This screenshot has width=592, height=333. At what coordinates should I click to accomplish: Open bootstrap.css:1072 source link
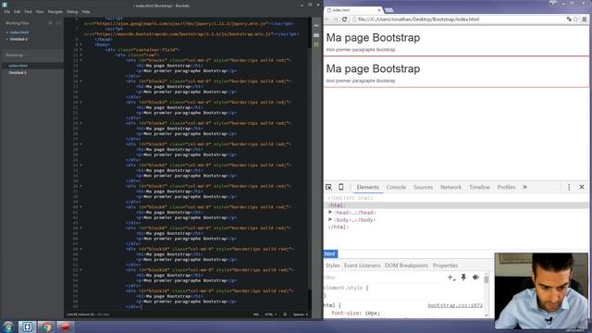[455, 305]
